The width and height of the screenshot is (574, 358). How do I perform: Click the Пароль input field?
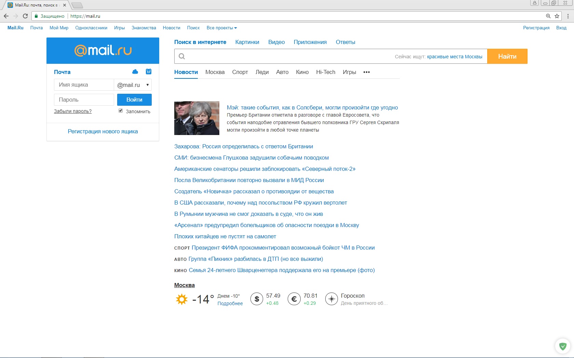click(x=84, y=100)
